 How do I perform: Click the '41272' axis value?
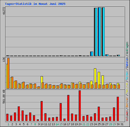pos(4,11)
